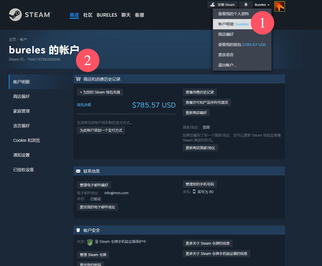Choose 商店偏好 in the dropdown menu
322x266 pixels.
point(242,34)
